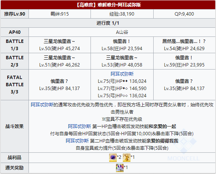Open 阿耳忒弥斯 link before 第二HP血槽击破后

77,141
